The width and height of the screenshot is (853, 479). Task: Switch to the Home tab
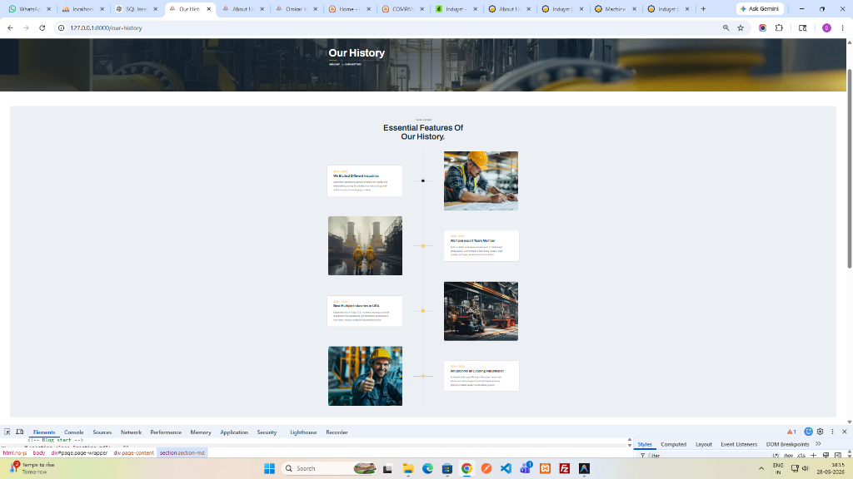point(349,8)
